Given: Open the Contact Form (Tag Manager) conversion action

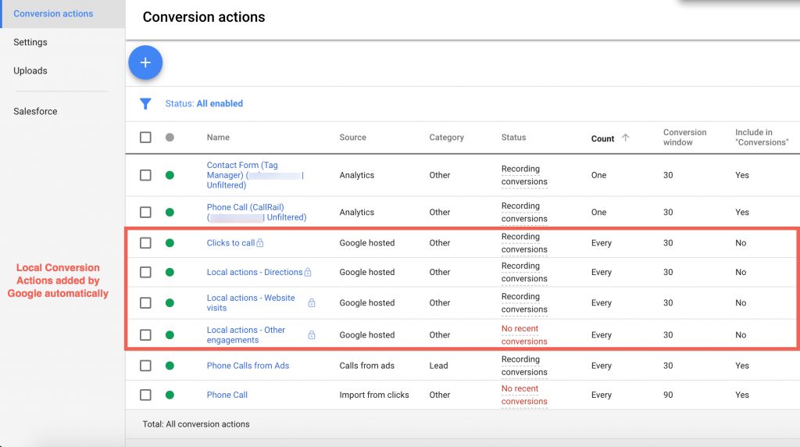Looking at the screenshot, I should point(255,175).
